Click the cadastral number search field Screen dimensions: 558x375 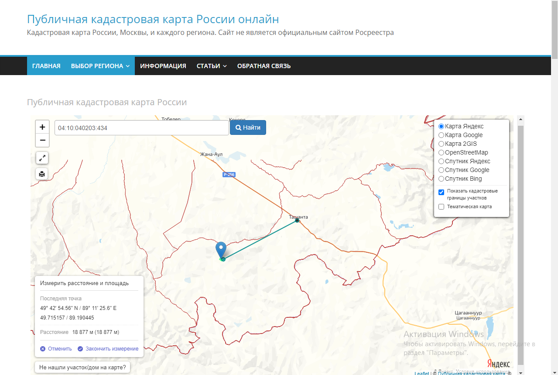(142, 128)
